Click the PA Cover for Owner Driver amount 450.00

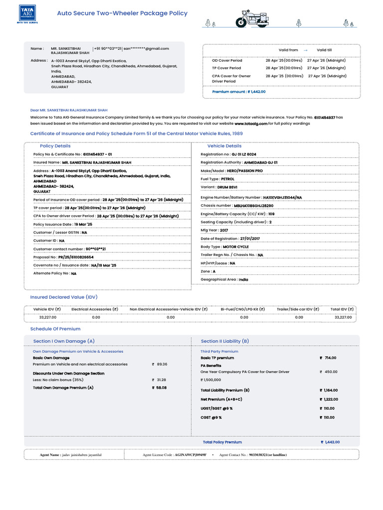pos(331,372)
